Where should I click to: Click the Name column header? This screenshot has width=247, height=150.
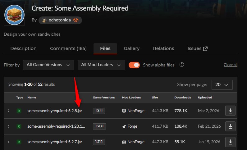coord(32,98)
